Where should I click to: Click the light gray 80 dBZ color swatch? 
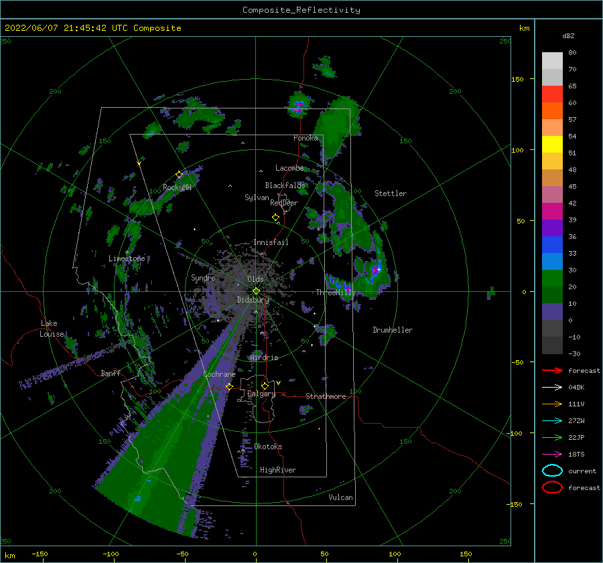pos(552,61)
